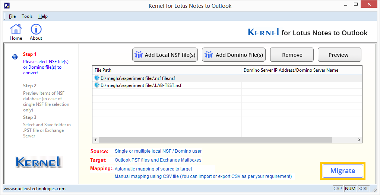380x195 pixels.
Task: Click Domino Server IP Address column header
Action: tap(301, 70)
